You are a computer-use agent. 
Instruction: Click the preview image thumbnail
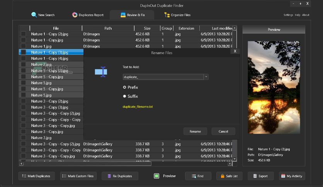274,87
